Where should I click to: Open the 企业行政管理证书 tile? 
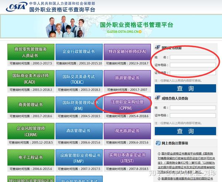[79, 52]
